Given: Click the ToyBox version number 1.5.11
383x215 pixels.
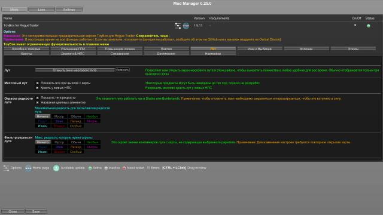Looking at the screenshot, I should pyautogui.click(x=198, y=25).
